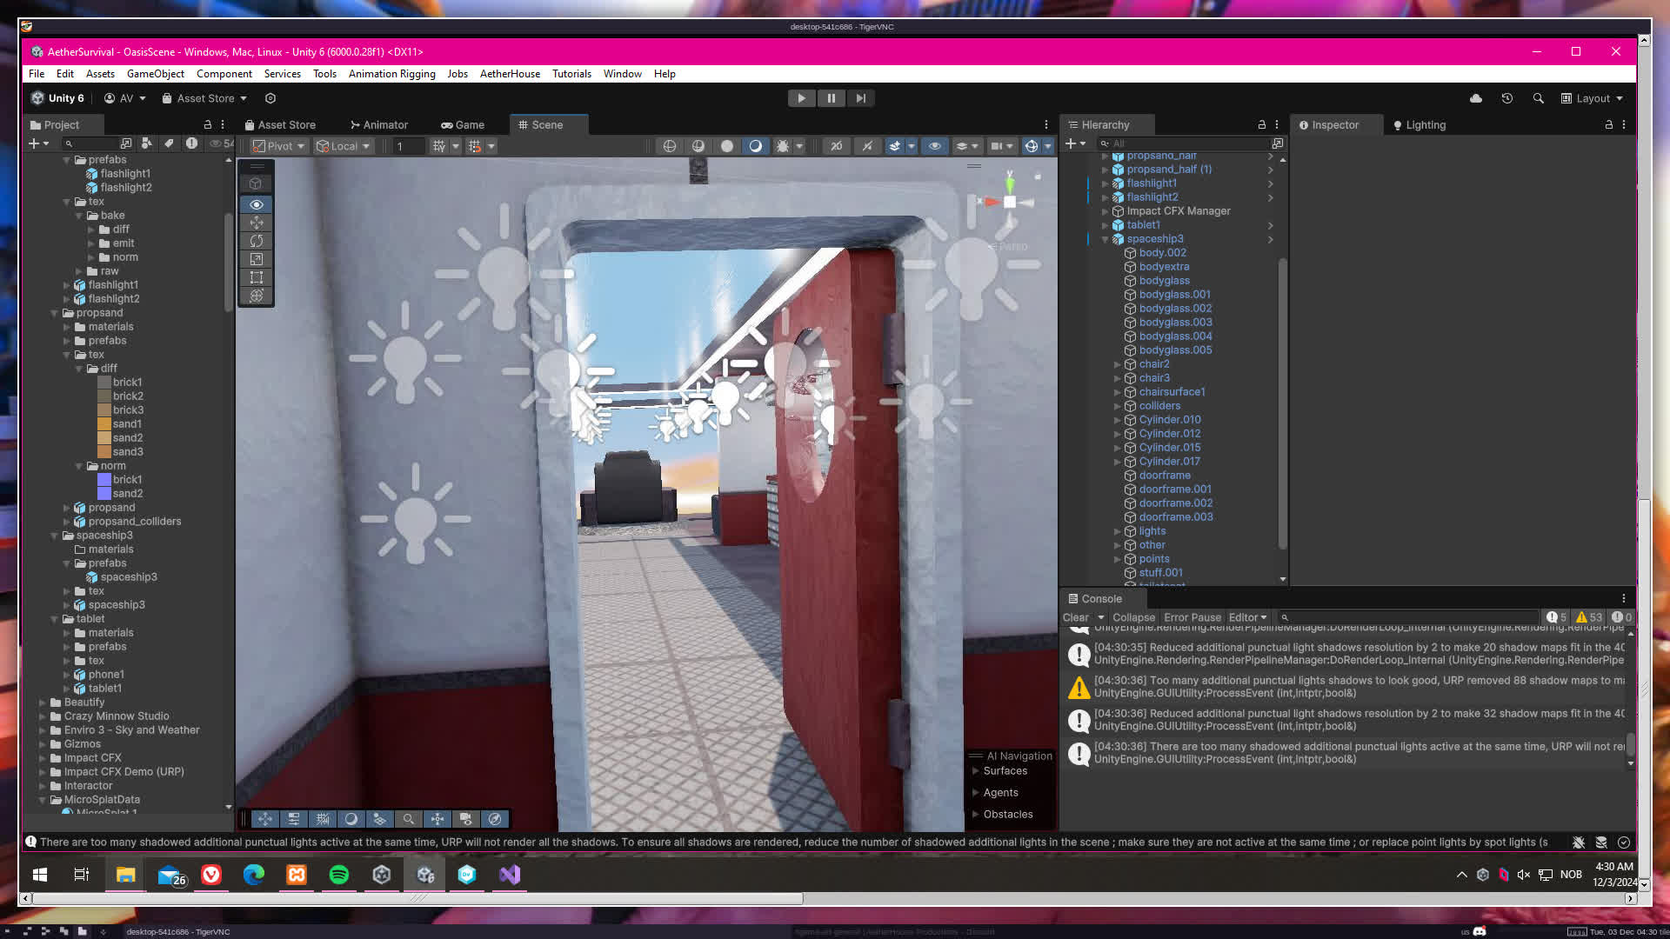
Task: Click the Unity cloud icon
Action: pyautogui.click(x=1476, y=98)
